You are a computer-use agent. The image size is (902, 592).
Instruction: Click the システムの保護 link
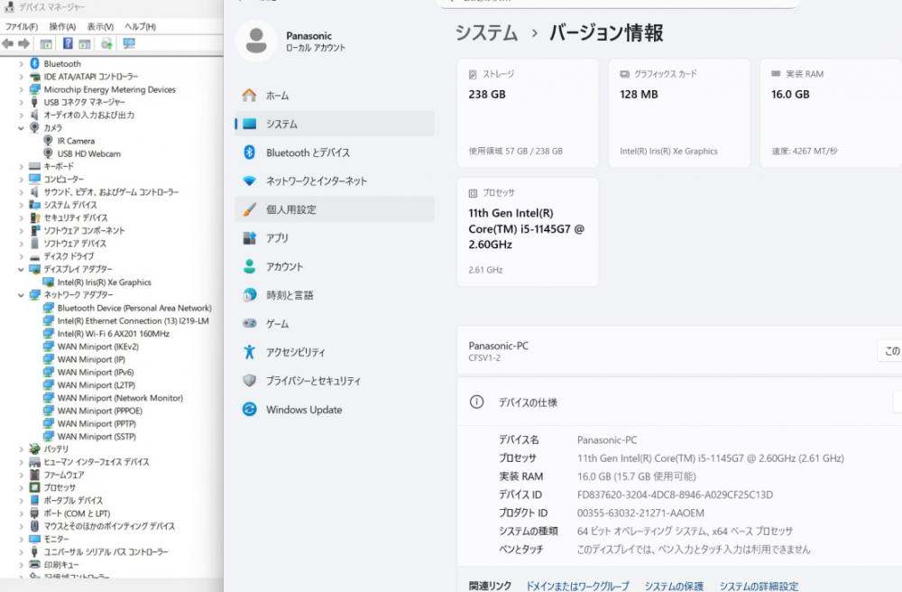[x=675, y=587]
